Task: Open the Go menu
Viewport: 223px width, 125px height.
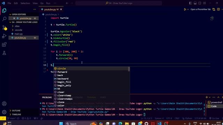Action: [42, 3]
